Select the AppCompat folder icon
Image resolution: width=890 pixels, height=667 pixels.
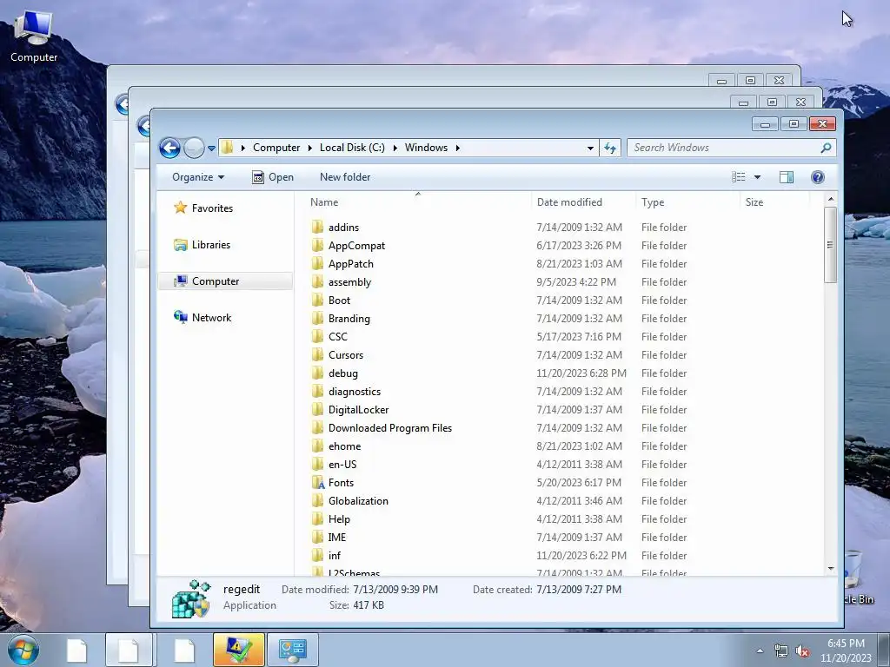click(x=318, y=246)
